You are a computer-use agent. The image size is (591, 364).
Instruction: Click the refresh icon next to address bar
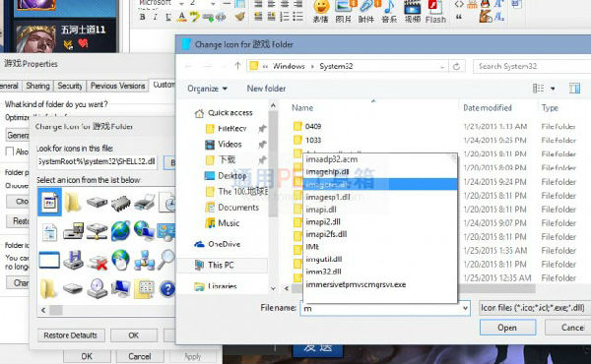coord(456,66)
